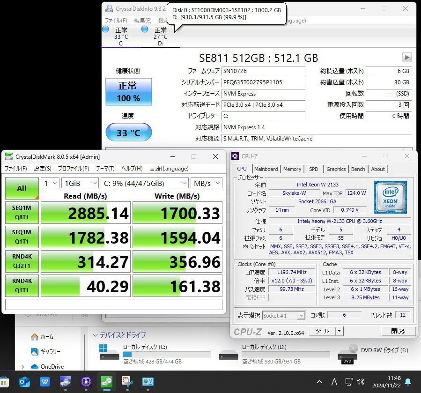Image resolution: width=421 pixels, height=393 pixels.
Task: Click the SEQ1M Q8T1 read result 2885.14
Action: click(x=86, y=213)
